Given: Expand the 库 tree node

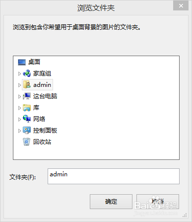Looking at the screenshot, I should click(19, 108).
